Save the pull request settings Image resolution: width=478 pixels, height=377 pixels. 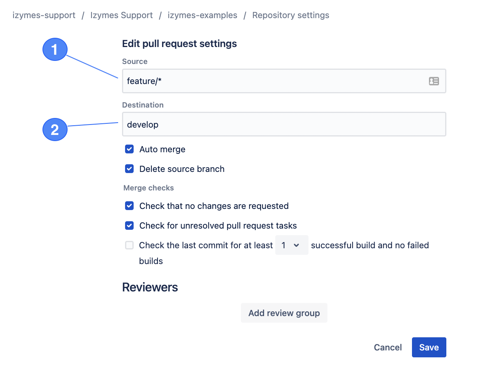tap(429, 347)
